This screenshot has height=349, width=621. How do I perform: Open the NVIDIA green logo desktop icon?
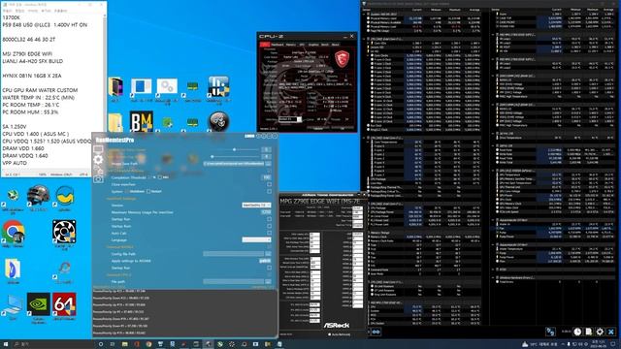click(x=39, y=303)
